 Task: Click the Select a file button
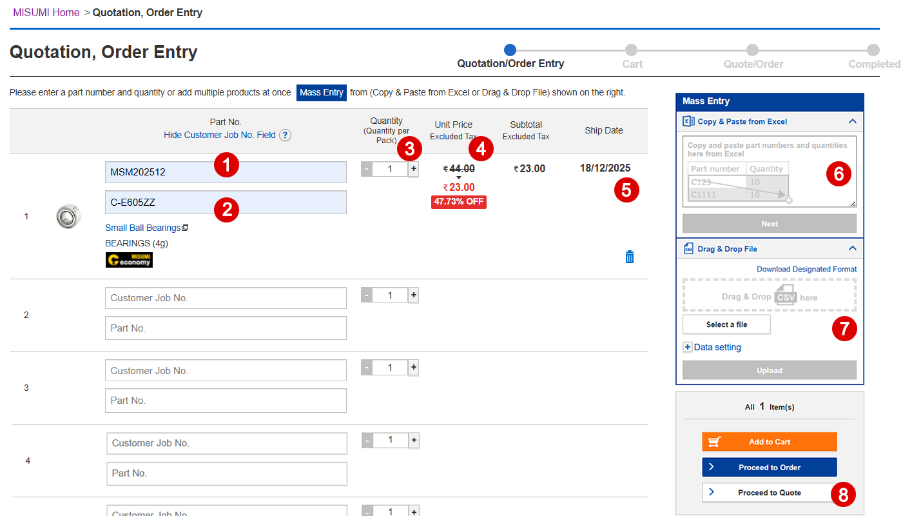point(726,324)
